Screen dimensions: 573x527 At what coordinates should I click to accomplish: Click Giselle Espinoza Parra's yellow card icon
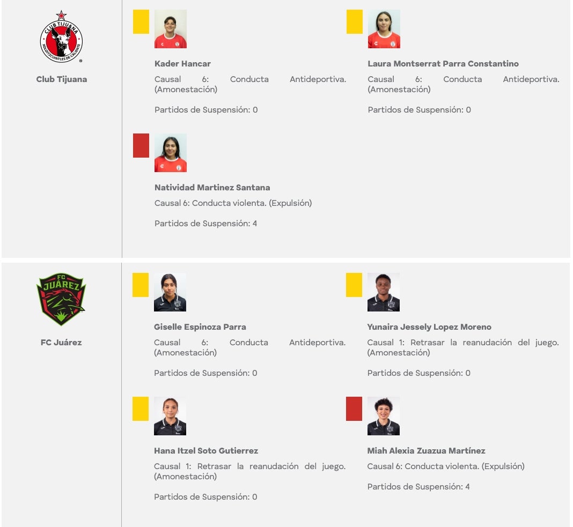pos(141,285)
